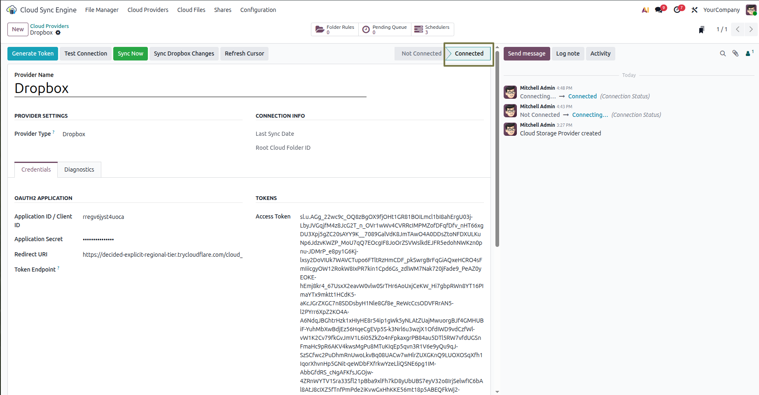Image resolution: width=759 pixels, height=395 pixels.
Task: Click the paperclip attachments icon
Action: 736,53
